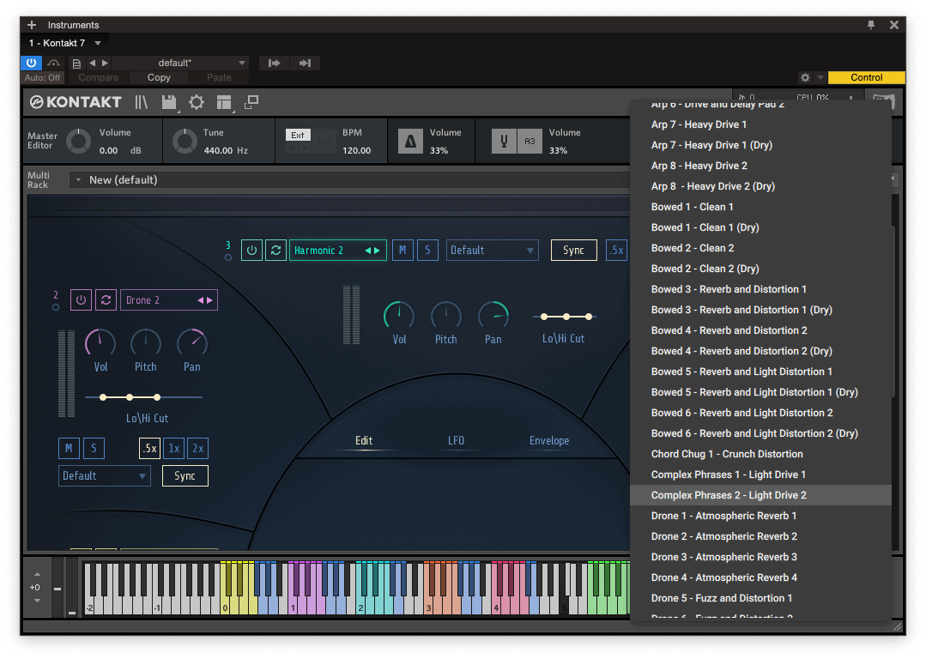
Task: Pick Drone 3 - Atmospheric Reverb 3
Action: 760,557
